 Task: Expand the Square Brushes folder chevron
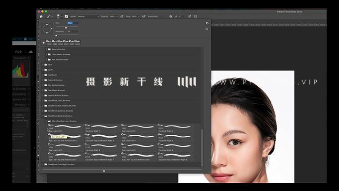(46, 49)
